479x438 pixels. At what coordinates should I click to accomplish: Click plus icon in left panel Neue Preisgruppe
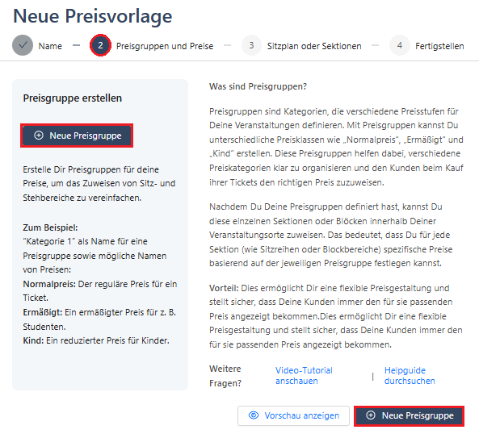[39, 136]
